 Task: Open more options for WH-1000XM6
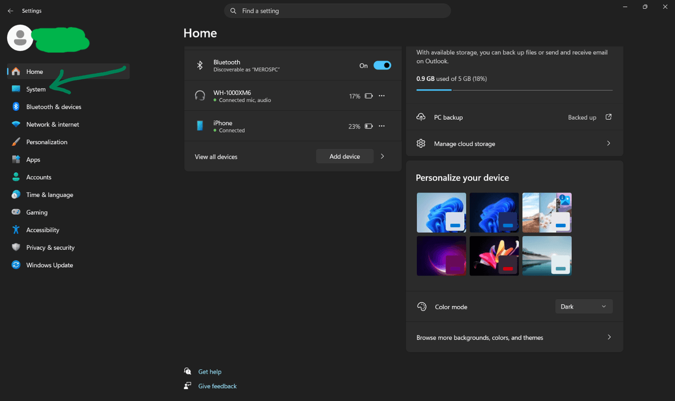(382, 96)
